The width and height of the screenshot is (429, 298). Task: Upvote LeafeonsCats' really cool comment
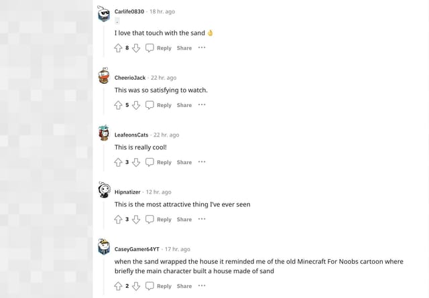pyautogui.click(x=118, y=162)
